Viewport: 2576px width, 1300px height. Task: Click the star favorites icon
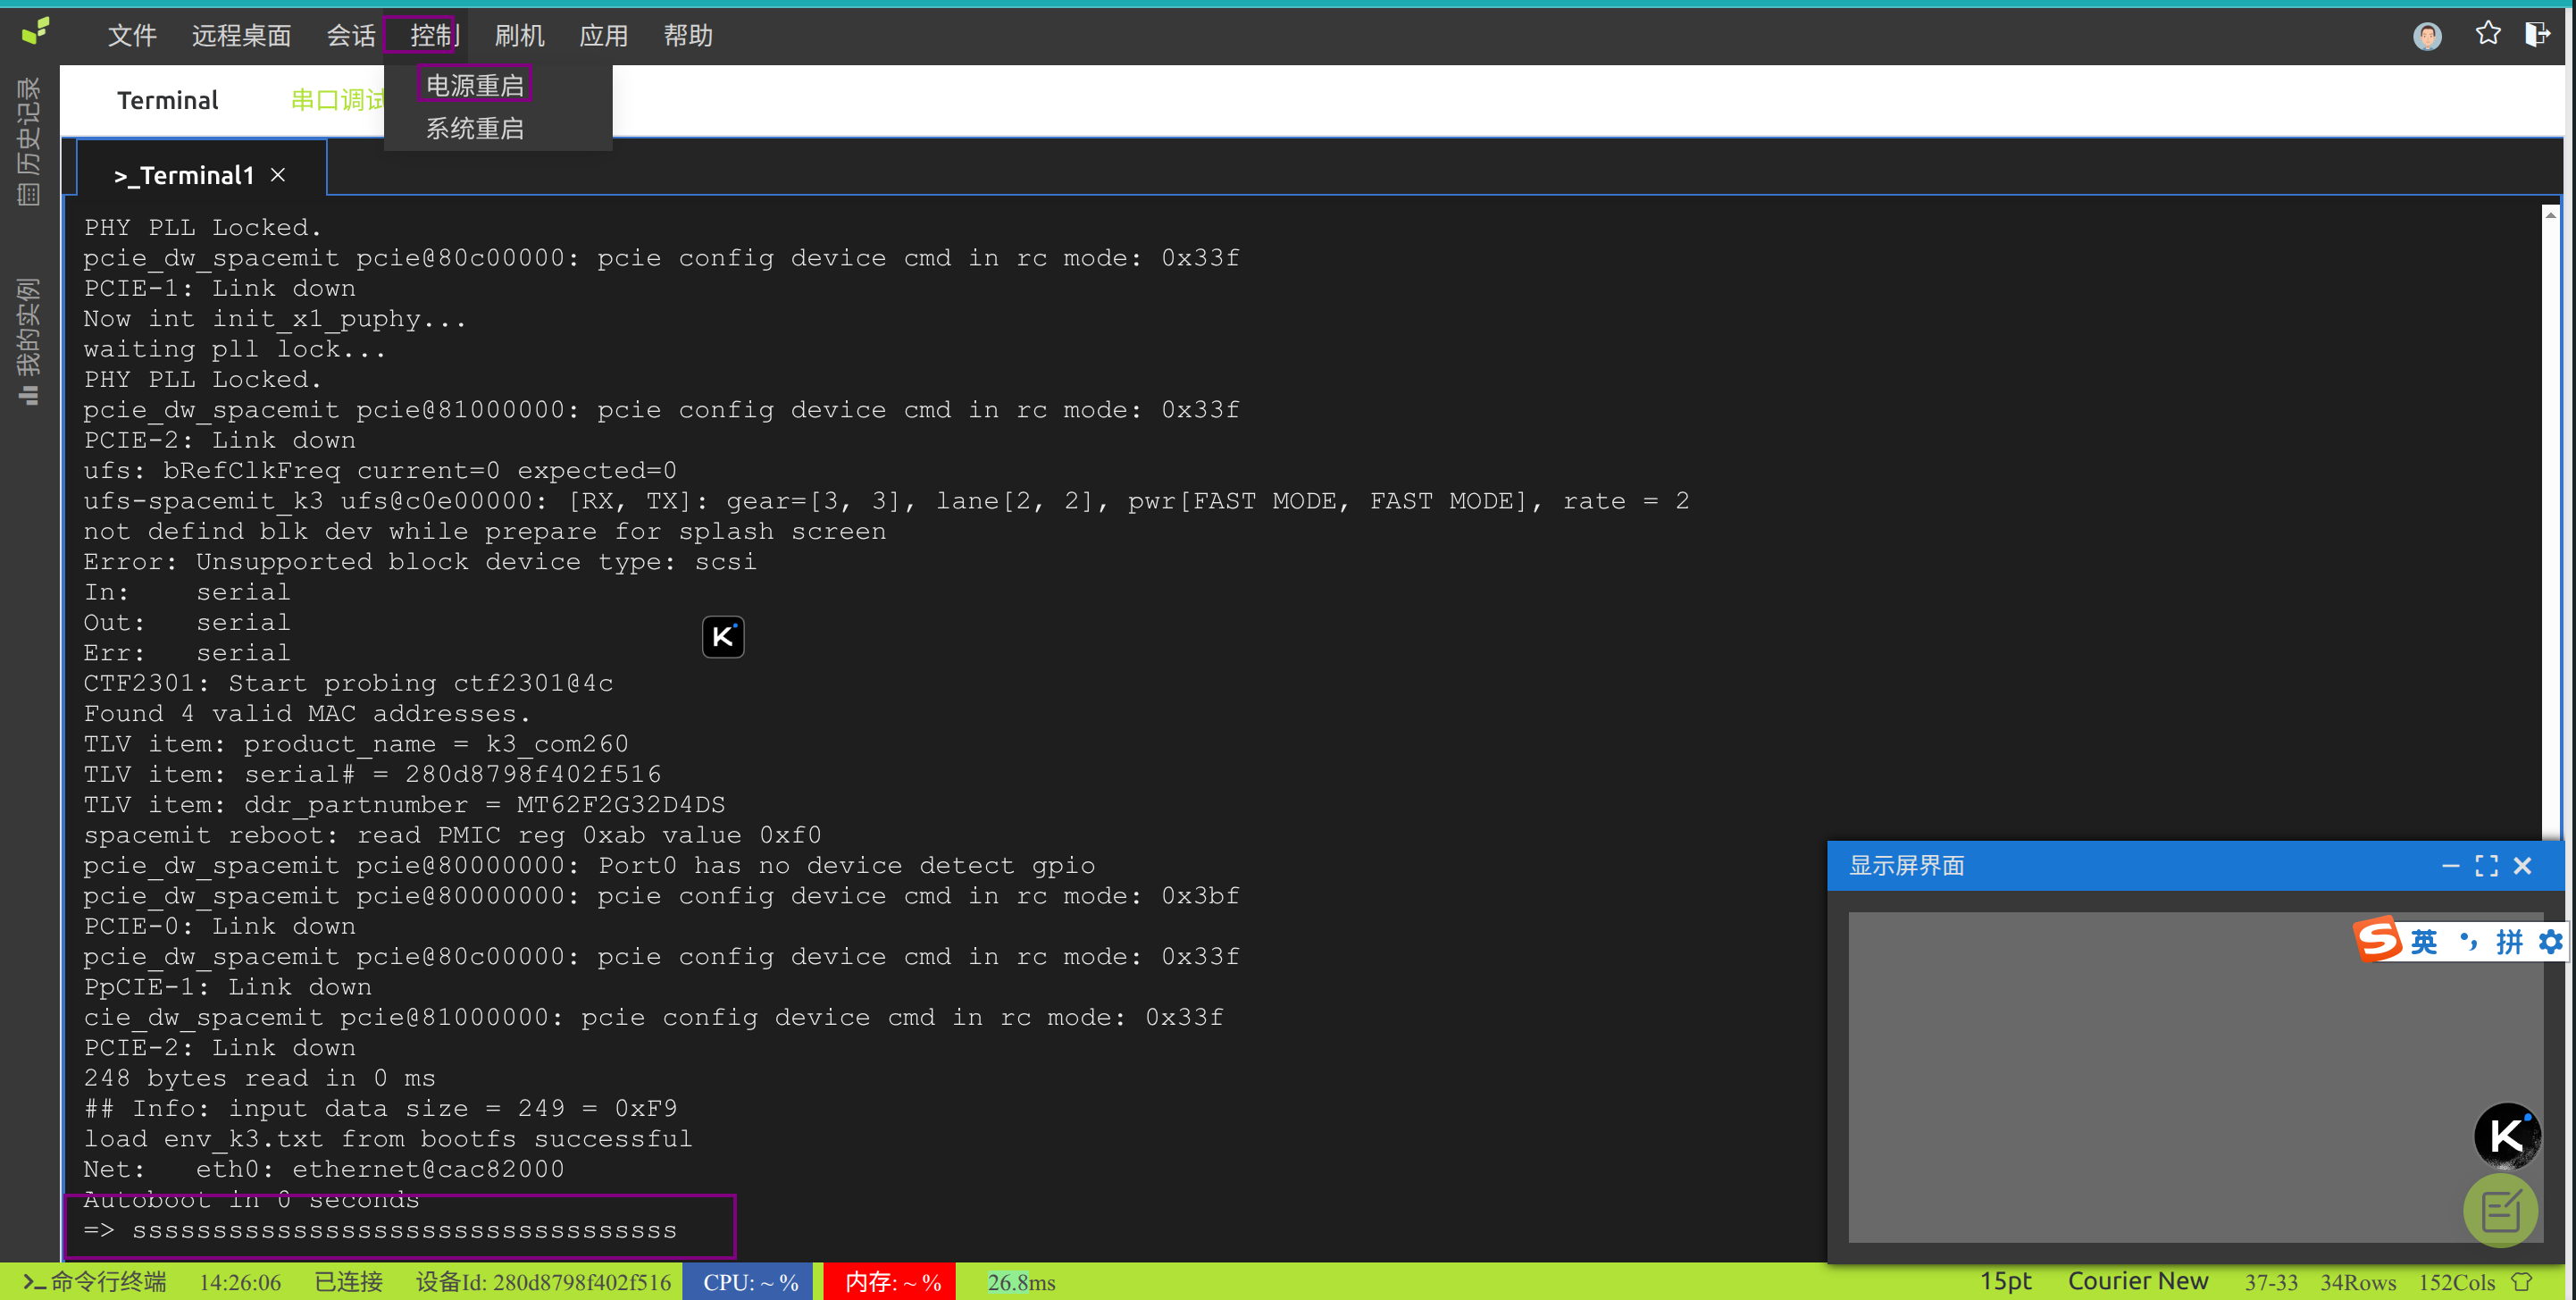pyautogui.click(x=2488, y=34)
